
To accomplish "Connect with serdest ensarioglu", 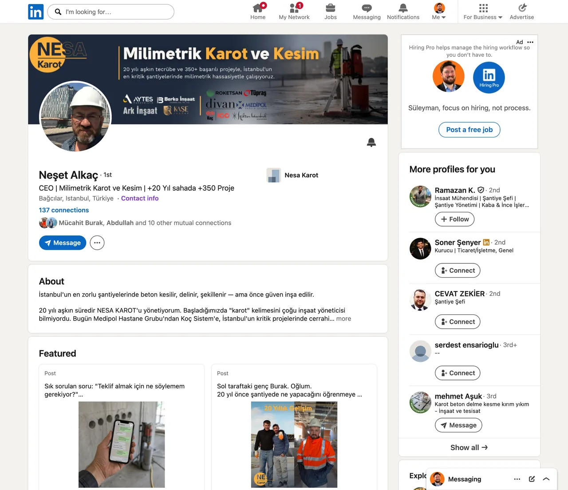I will 458,373.
